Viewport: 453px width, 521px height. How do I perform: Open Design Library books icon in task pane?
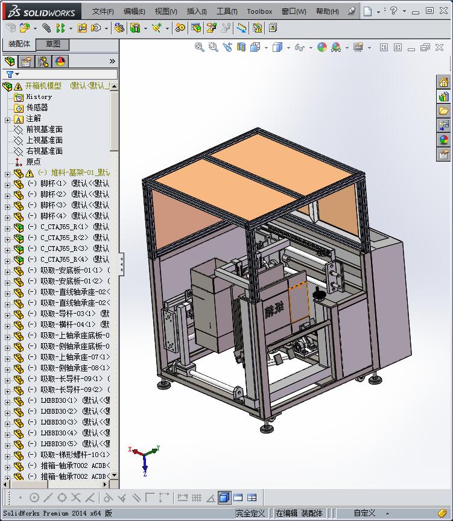[x=444, y=96]
